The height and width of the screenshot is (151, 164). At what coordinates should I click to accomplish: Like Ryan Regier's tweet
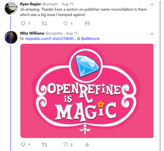click(x=66, y=23)
